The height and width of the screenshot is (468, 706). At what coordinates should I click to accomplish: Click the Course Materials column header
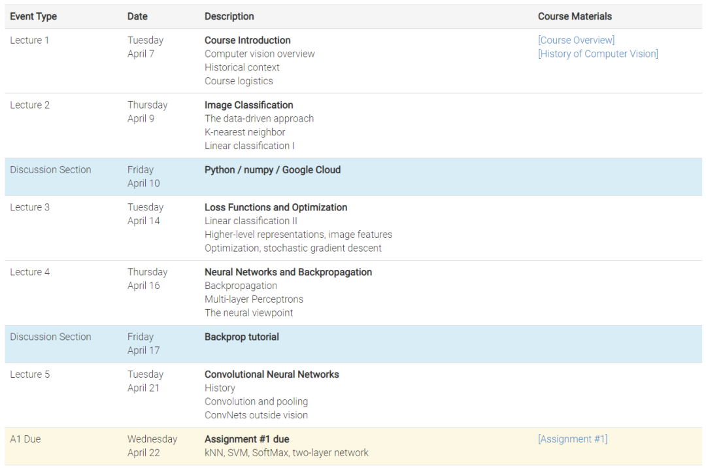pos(575,16)
